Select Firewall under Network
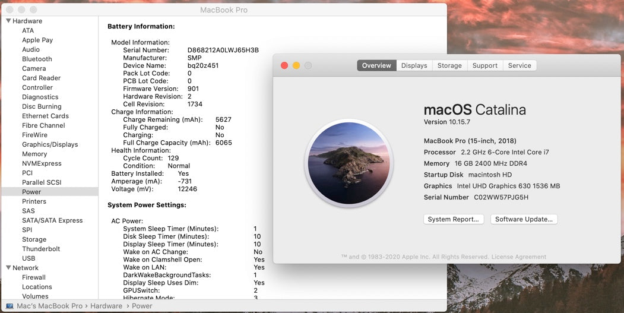Image resolution: width=624 pixels, height=313 pixels. tap(34, 277)
